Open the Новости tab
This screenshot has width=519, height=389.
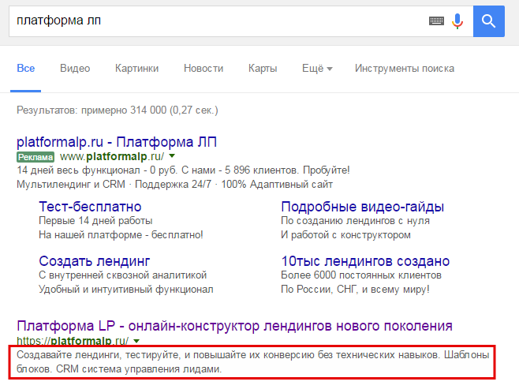point(203,69)
